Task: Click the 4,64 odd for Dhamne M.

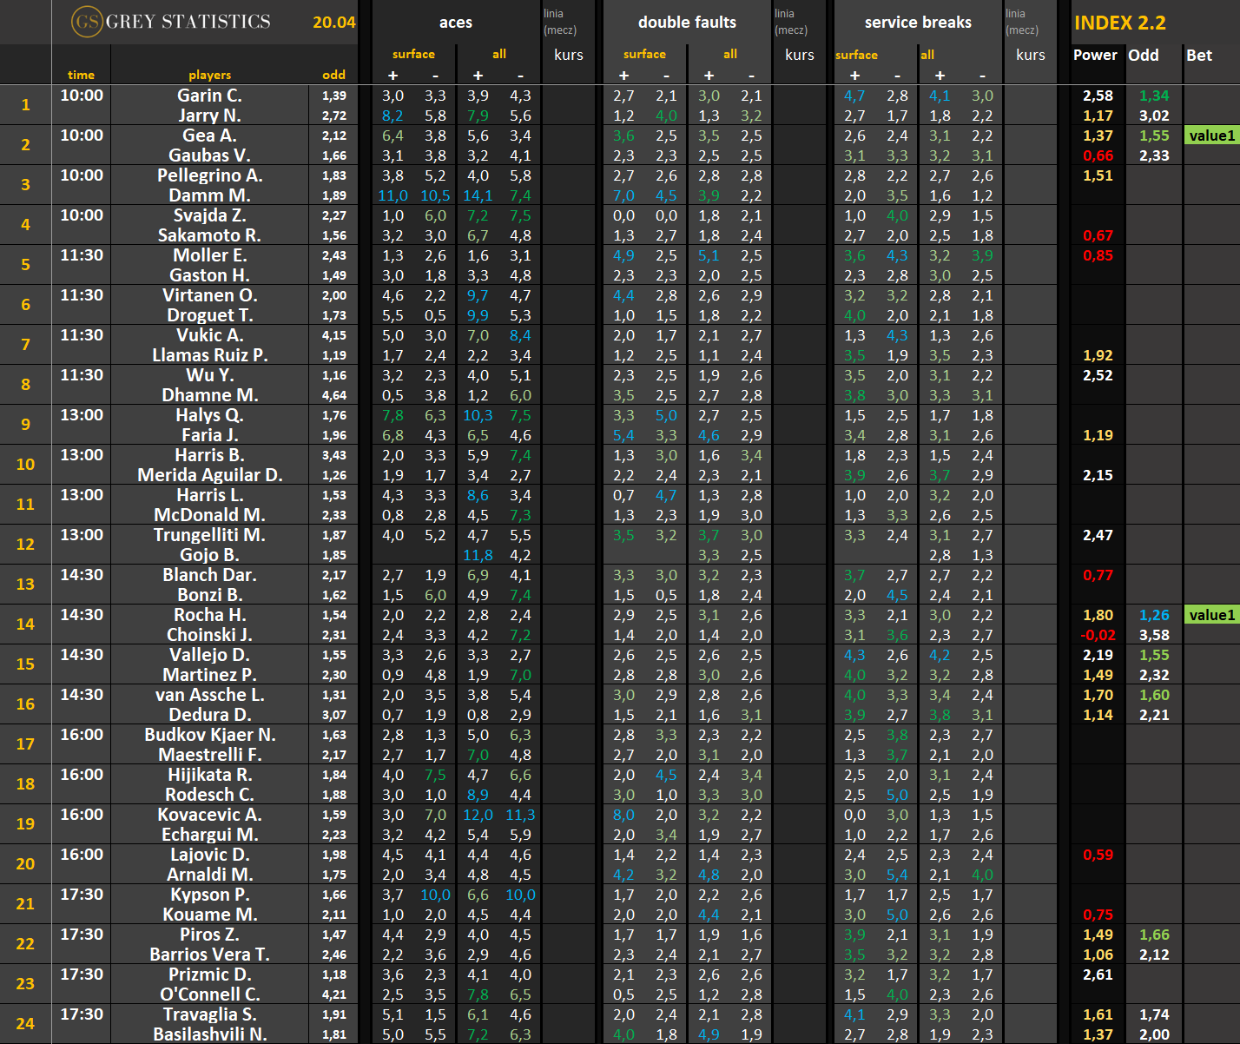Action: [x=333, y=395]
